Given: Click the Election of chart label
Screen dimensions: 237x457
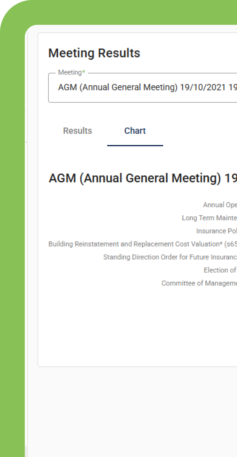Looking at the screenshot, I should [x=220, y=270].
